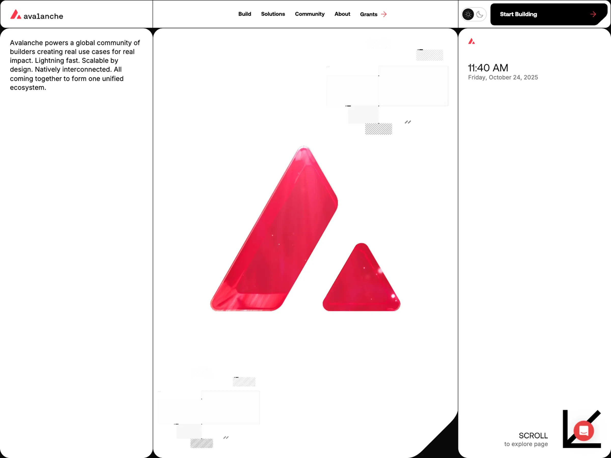Click the SCROLL to explore page text
The width and height of the screenshot is (611, 458).
526,439
